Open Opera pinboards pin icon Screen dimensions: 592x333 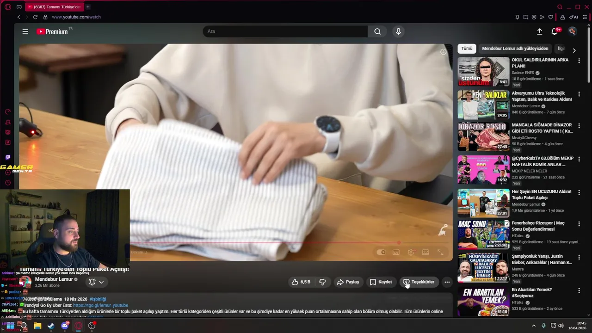click(x=517, y=17)
